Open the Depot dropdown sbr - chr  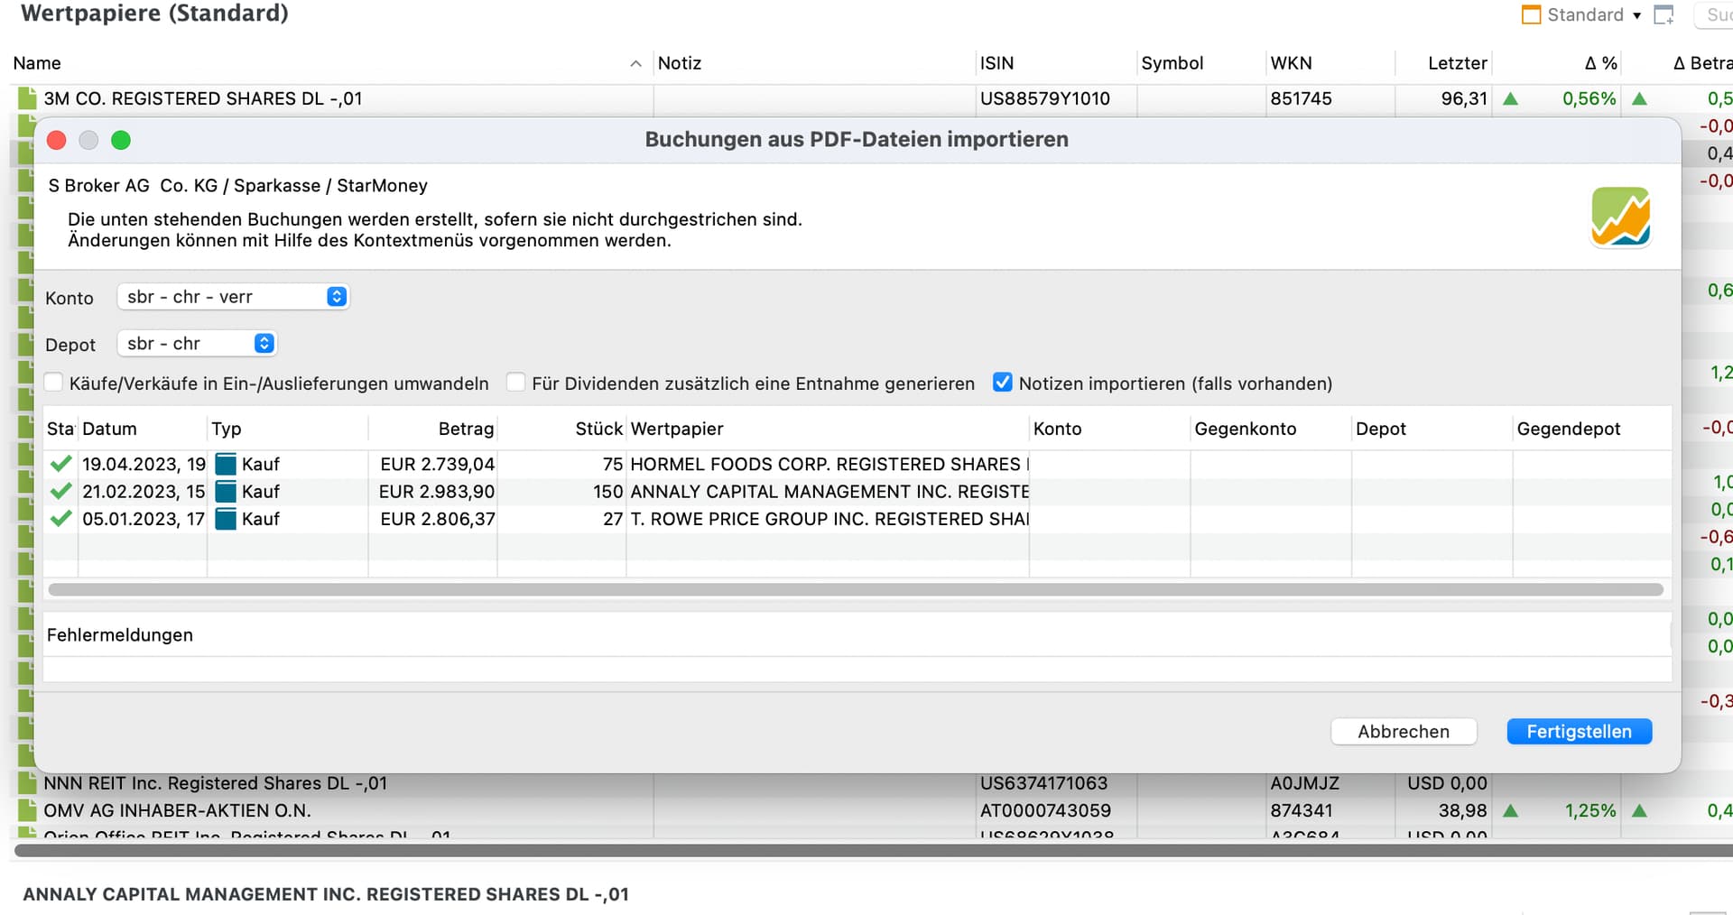point(197,344)
